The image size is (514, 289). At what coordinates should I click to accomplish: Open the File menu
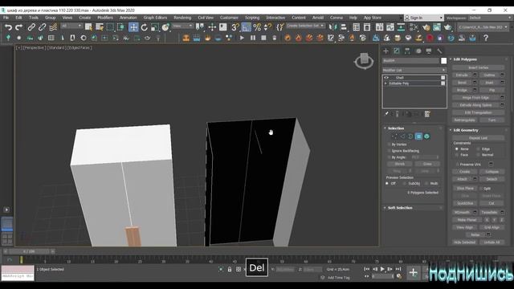6,18
